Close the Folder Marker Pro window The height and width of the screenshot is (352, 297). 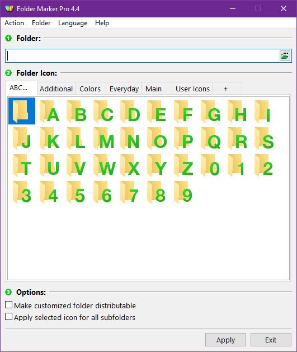click(284, 9)
